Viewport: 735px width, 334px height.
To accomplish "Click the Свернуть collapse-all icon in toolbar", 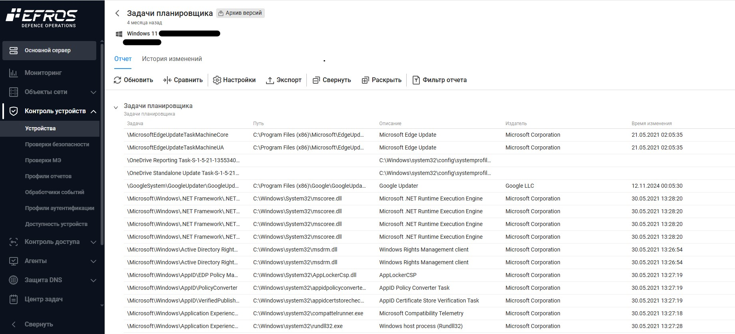I will tap(316, 80).
